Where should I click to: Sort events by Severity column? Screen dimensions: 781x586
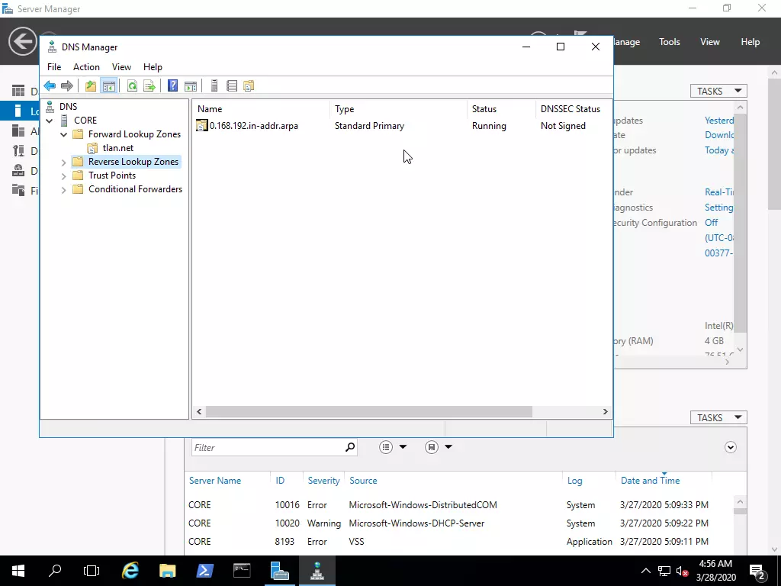(323, 481)
